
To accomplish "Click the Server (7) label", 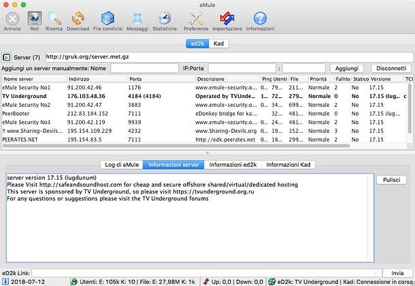I will (x=27, y=57).
